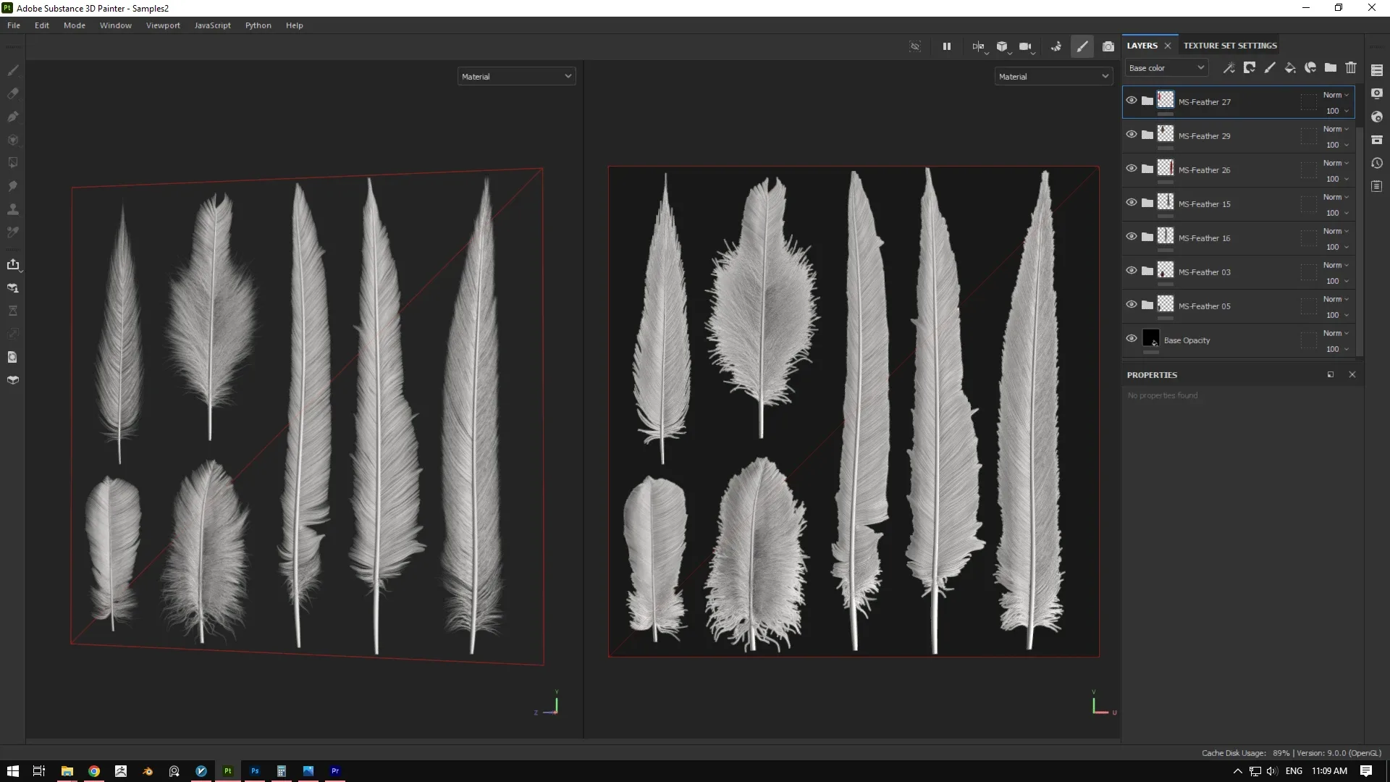Screen dimensions: 1390x782
Task: Add a new paint layer
Action: pyautogui.click(x=1270, y=67)
